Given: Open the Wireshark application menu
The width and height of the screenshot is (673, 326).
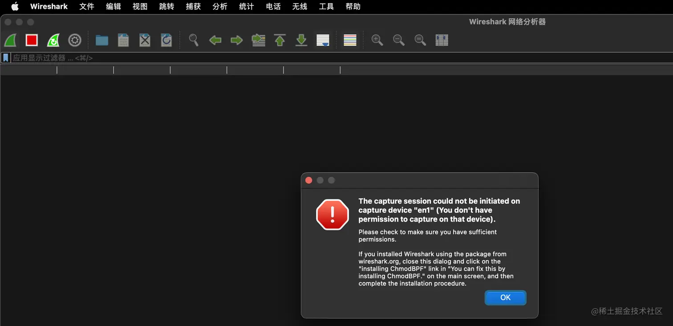Looking at the screenshot, I should [49, 7].
